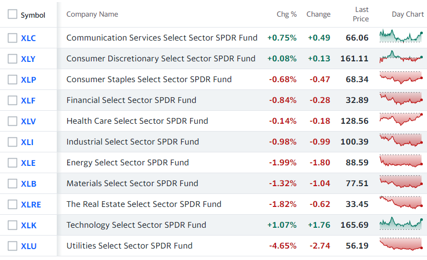Sort table by Chg % header
The width and height of the screenshot is (427, 260).
click(x=286, y=15)
